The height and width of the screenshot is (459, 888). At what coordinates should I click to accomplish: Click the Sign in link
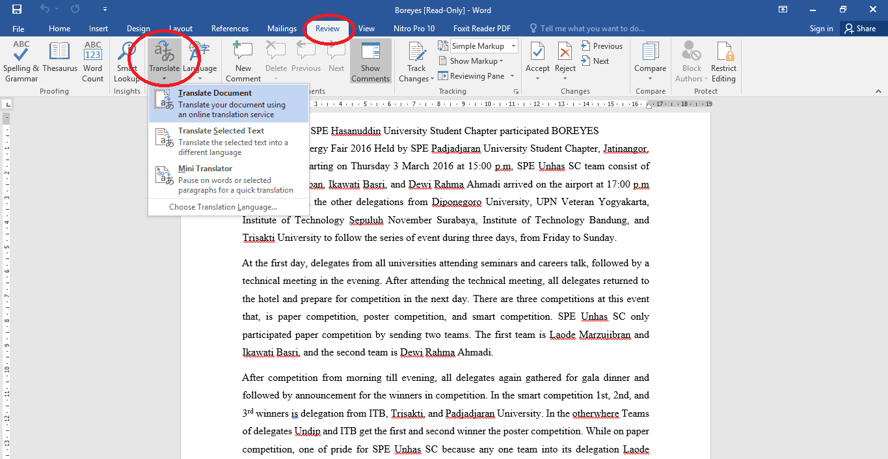pos(822,29)
